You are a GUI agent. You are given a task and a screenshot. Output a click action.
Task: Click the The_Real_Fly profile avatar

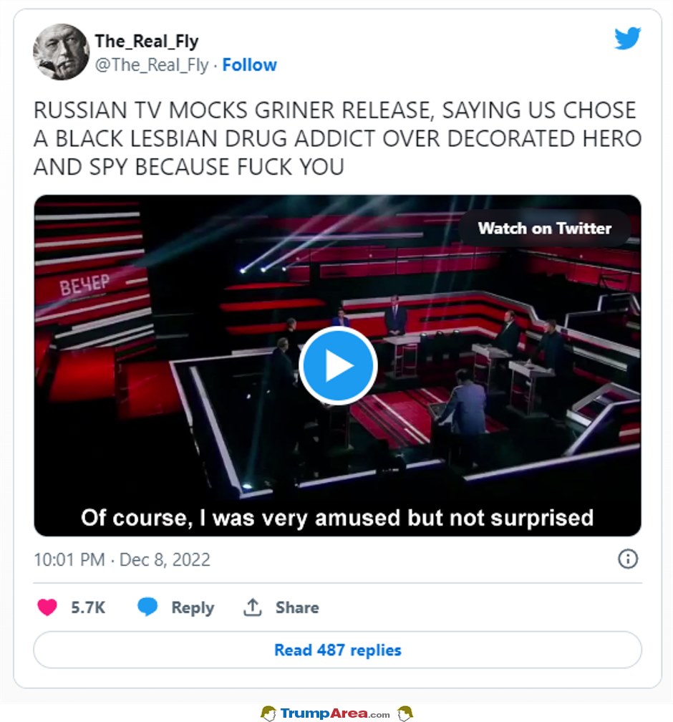tap(59, 54)
